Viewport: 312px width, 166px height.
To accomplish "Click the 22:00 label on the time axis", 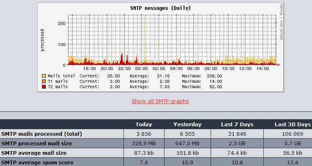I will (124, 69).
